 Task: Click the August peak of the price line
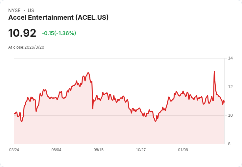(x=88, y=73)
